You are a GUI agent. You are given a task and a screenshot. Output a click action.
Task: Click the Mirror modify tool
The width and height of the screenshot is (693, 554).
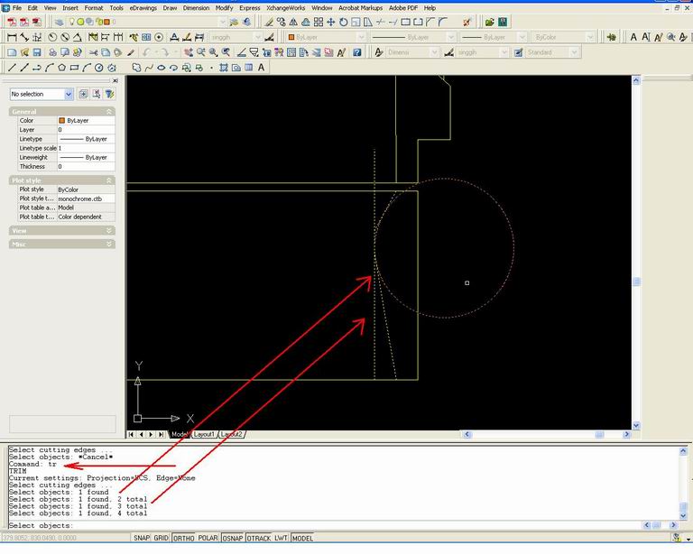(x=293, y=22)
